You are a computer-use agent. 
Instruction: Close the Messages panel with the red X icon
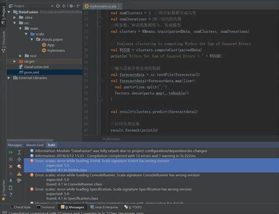(x=11, y=166)
